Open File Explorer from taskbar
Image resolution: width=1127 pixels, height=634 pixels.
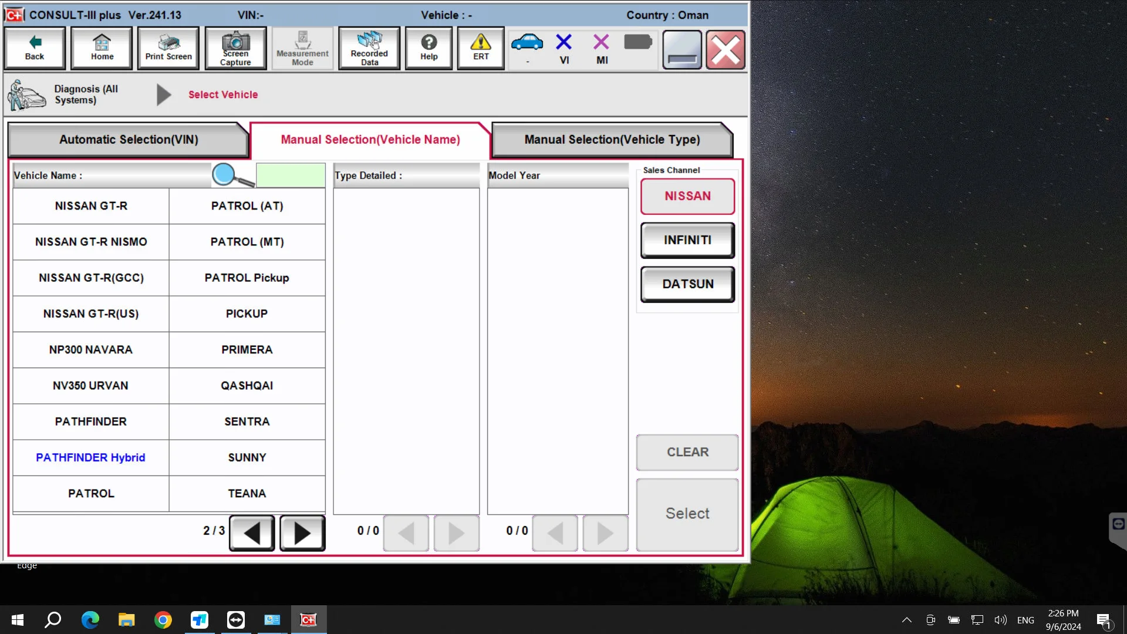click(126, 620)
